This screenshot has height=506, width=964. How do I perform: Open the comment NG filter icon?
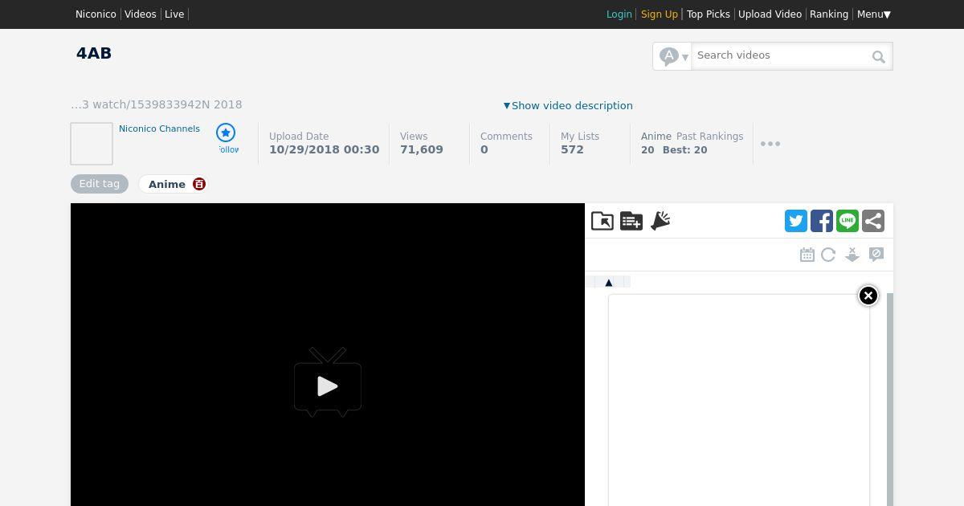click(x=876, y=255)
